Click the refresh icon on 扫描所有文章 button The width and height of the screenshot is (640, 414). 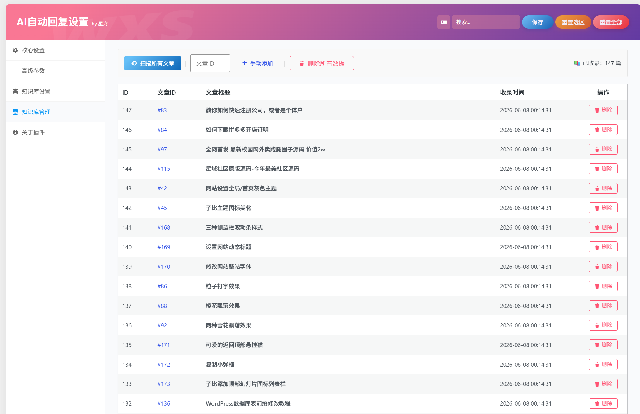tap(134, 63)
